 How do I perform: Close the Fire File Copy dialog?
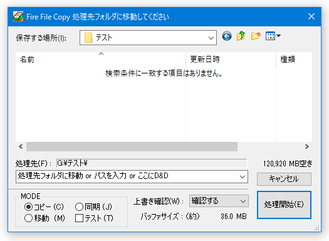tap(311, 16)
